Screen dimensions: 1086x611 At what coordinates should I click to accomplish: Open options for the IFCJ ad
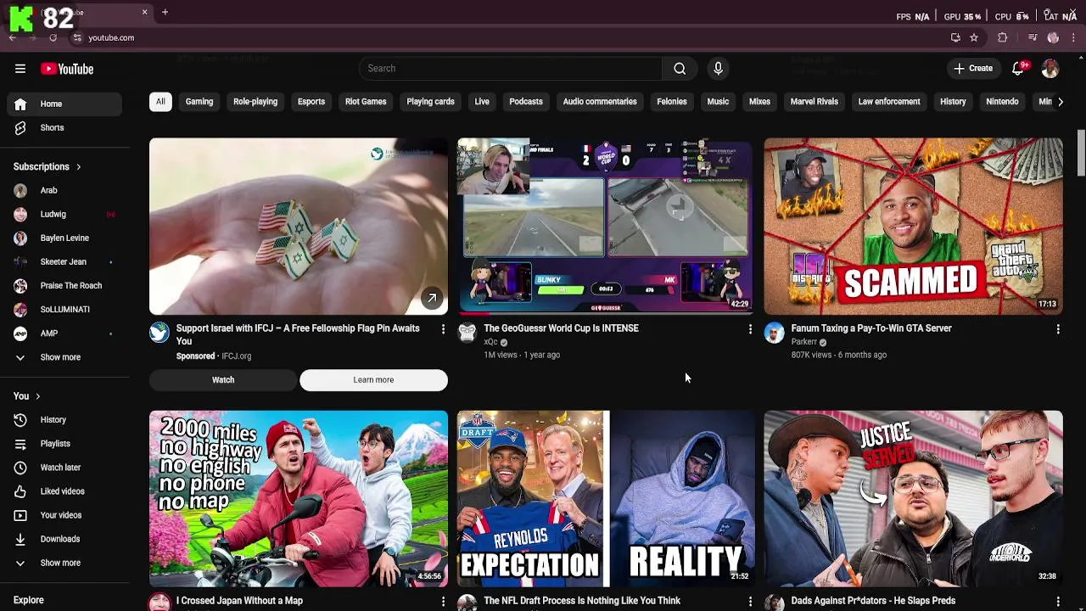click(x=443, y=328)
